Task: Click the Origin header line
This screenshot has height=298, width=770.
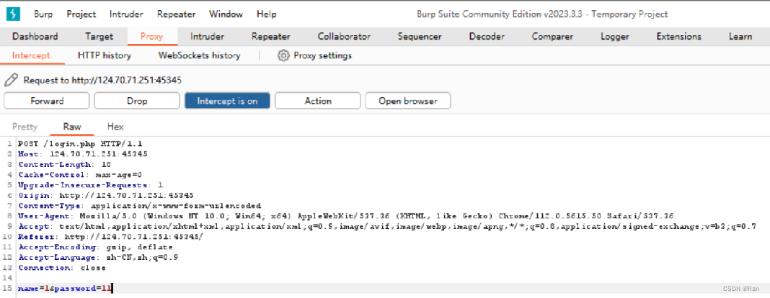Action: pos(105,195)
